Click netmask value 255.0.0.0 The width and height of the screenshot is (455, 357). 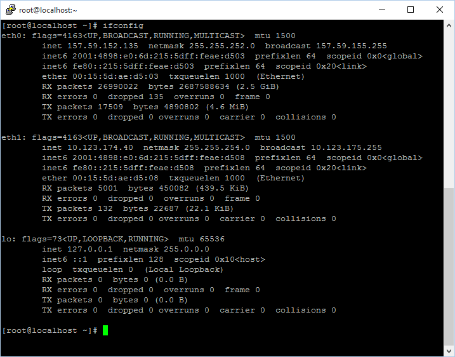coord(187,249)
